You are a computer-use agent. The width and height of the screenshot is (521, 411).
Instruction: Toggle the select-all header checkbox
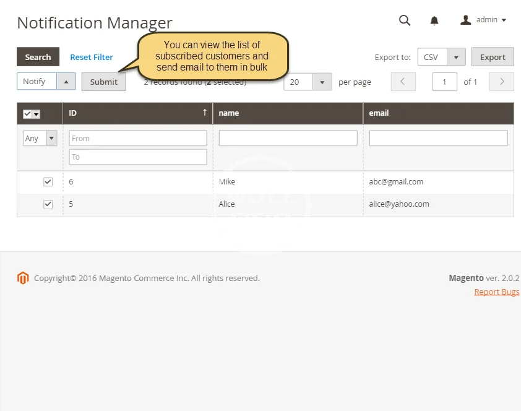27,114
